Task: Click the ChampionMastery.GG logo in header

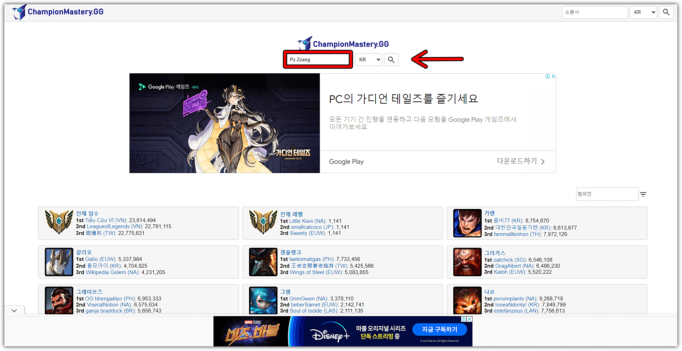Action: pos(58,12)
